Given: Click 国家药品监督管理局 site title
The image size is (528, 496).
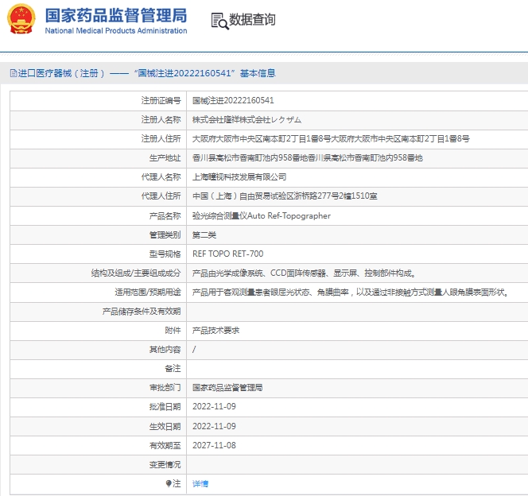Looking at the screenshot, I should point(116,15).
